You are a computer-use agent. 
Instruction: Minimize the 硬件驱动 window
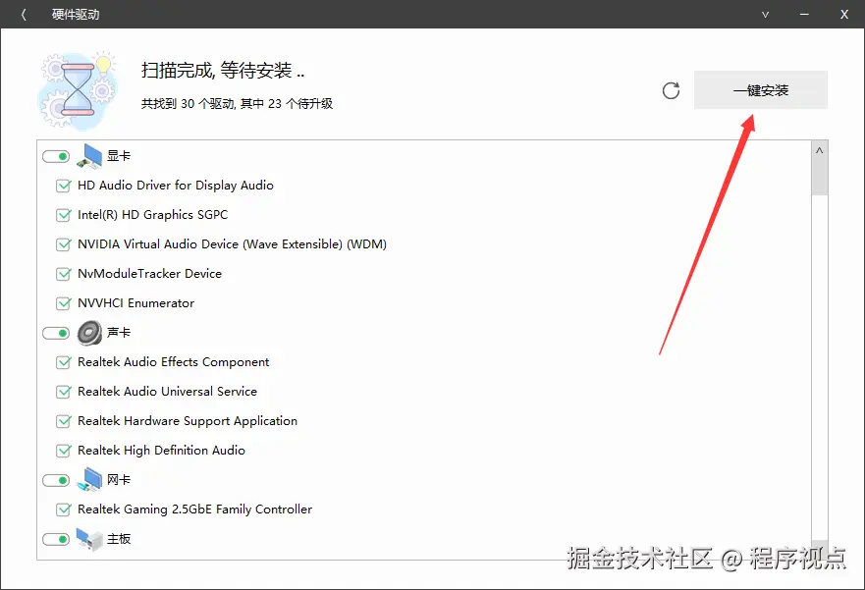pos(804,15)
